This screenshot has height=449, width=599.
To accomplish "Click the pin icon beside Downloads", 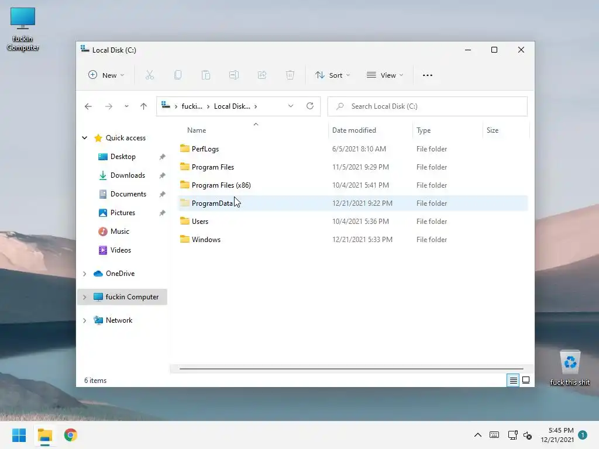I will click(163, 175).
